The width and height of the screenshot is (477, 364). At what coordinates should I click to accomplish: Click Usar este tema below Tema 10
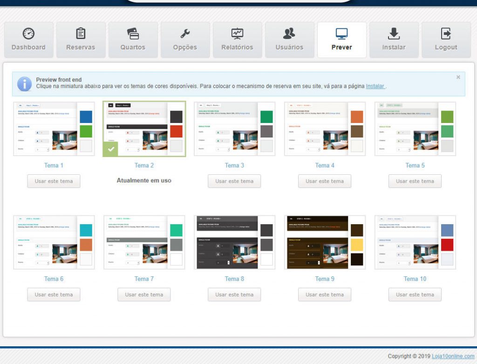point(415,295)
